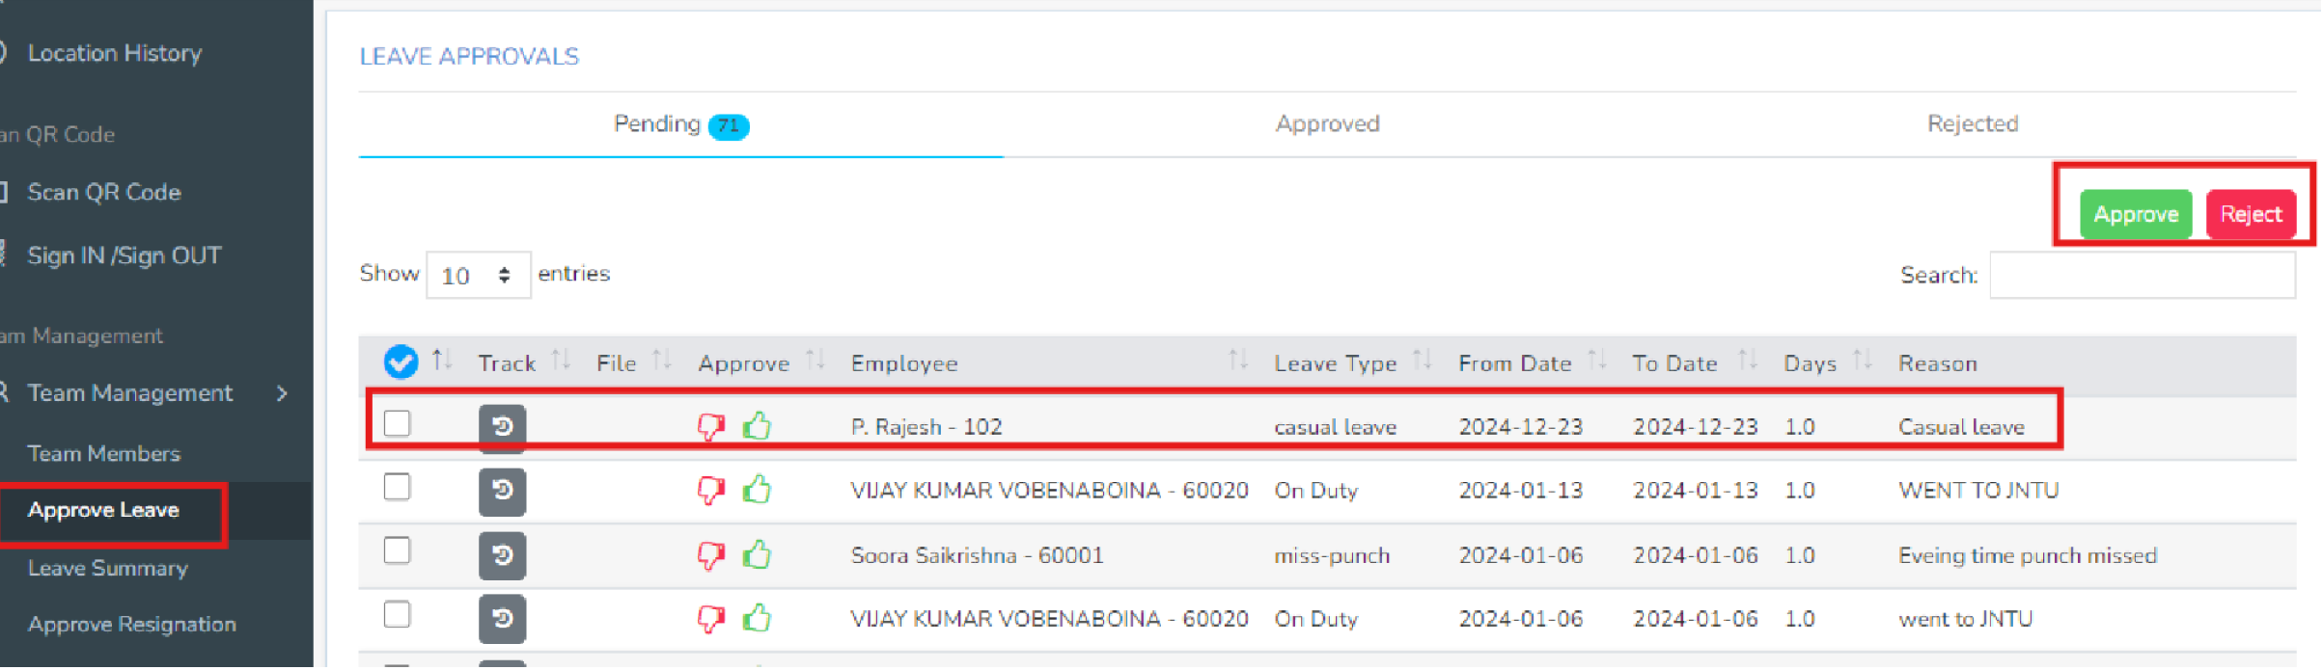Click reason text WENT TO JNTU
Viewport: 2323px width, 670px height.
[1978, 491]
